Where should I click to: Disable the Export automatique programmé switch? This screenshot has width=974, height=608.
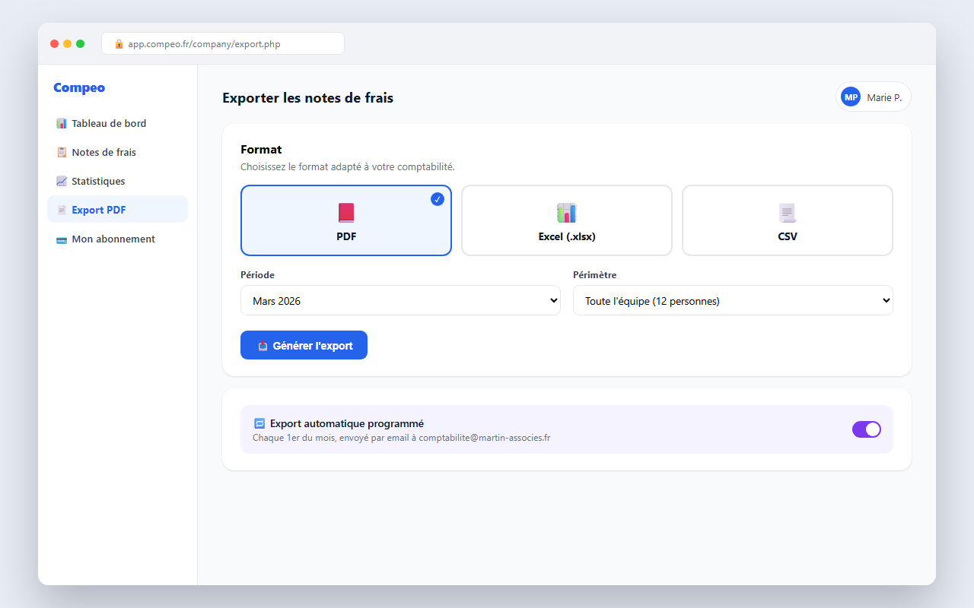tap(867, 429)
